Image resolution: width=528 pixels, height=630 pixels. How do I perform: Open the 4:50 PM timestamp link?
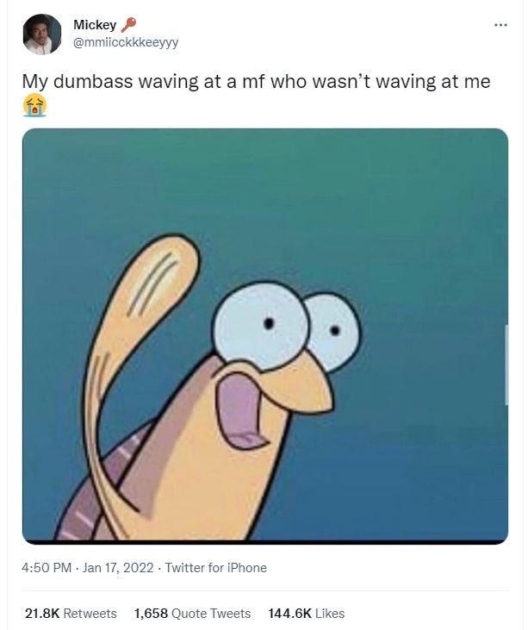coord(47,568)
